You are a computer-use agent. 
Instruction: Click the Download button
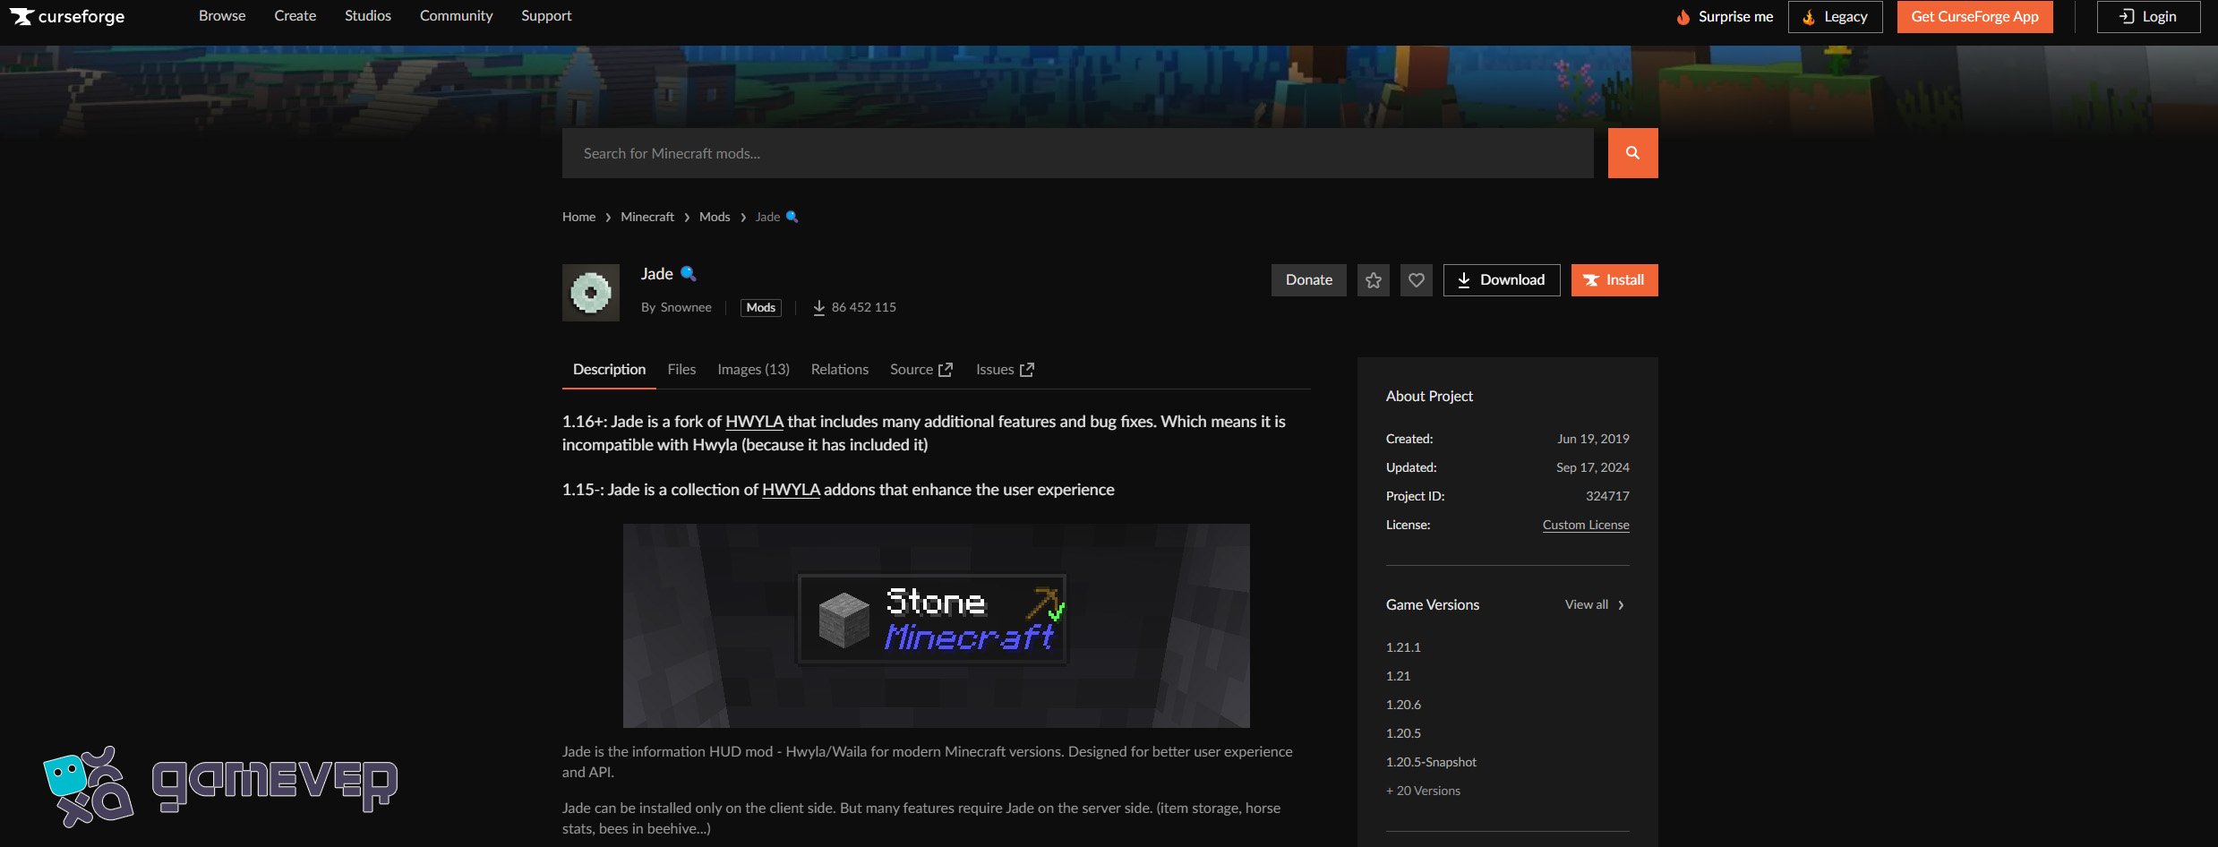click(1501, 280)
